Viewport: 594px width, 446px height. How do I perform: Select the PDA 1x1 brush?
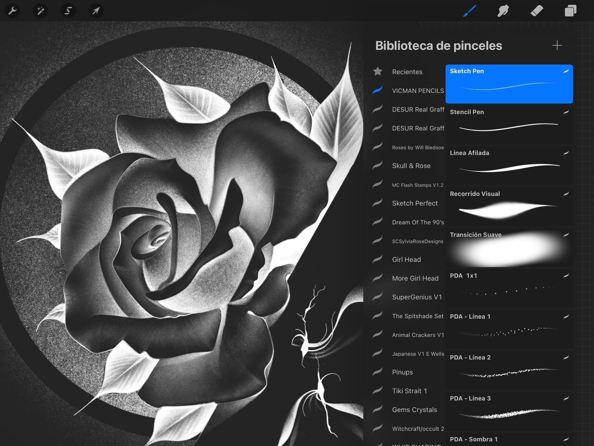[x=509, y=288]
